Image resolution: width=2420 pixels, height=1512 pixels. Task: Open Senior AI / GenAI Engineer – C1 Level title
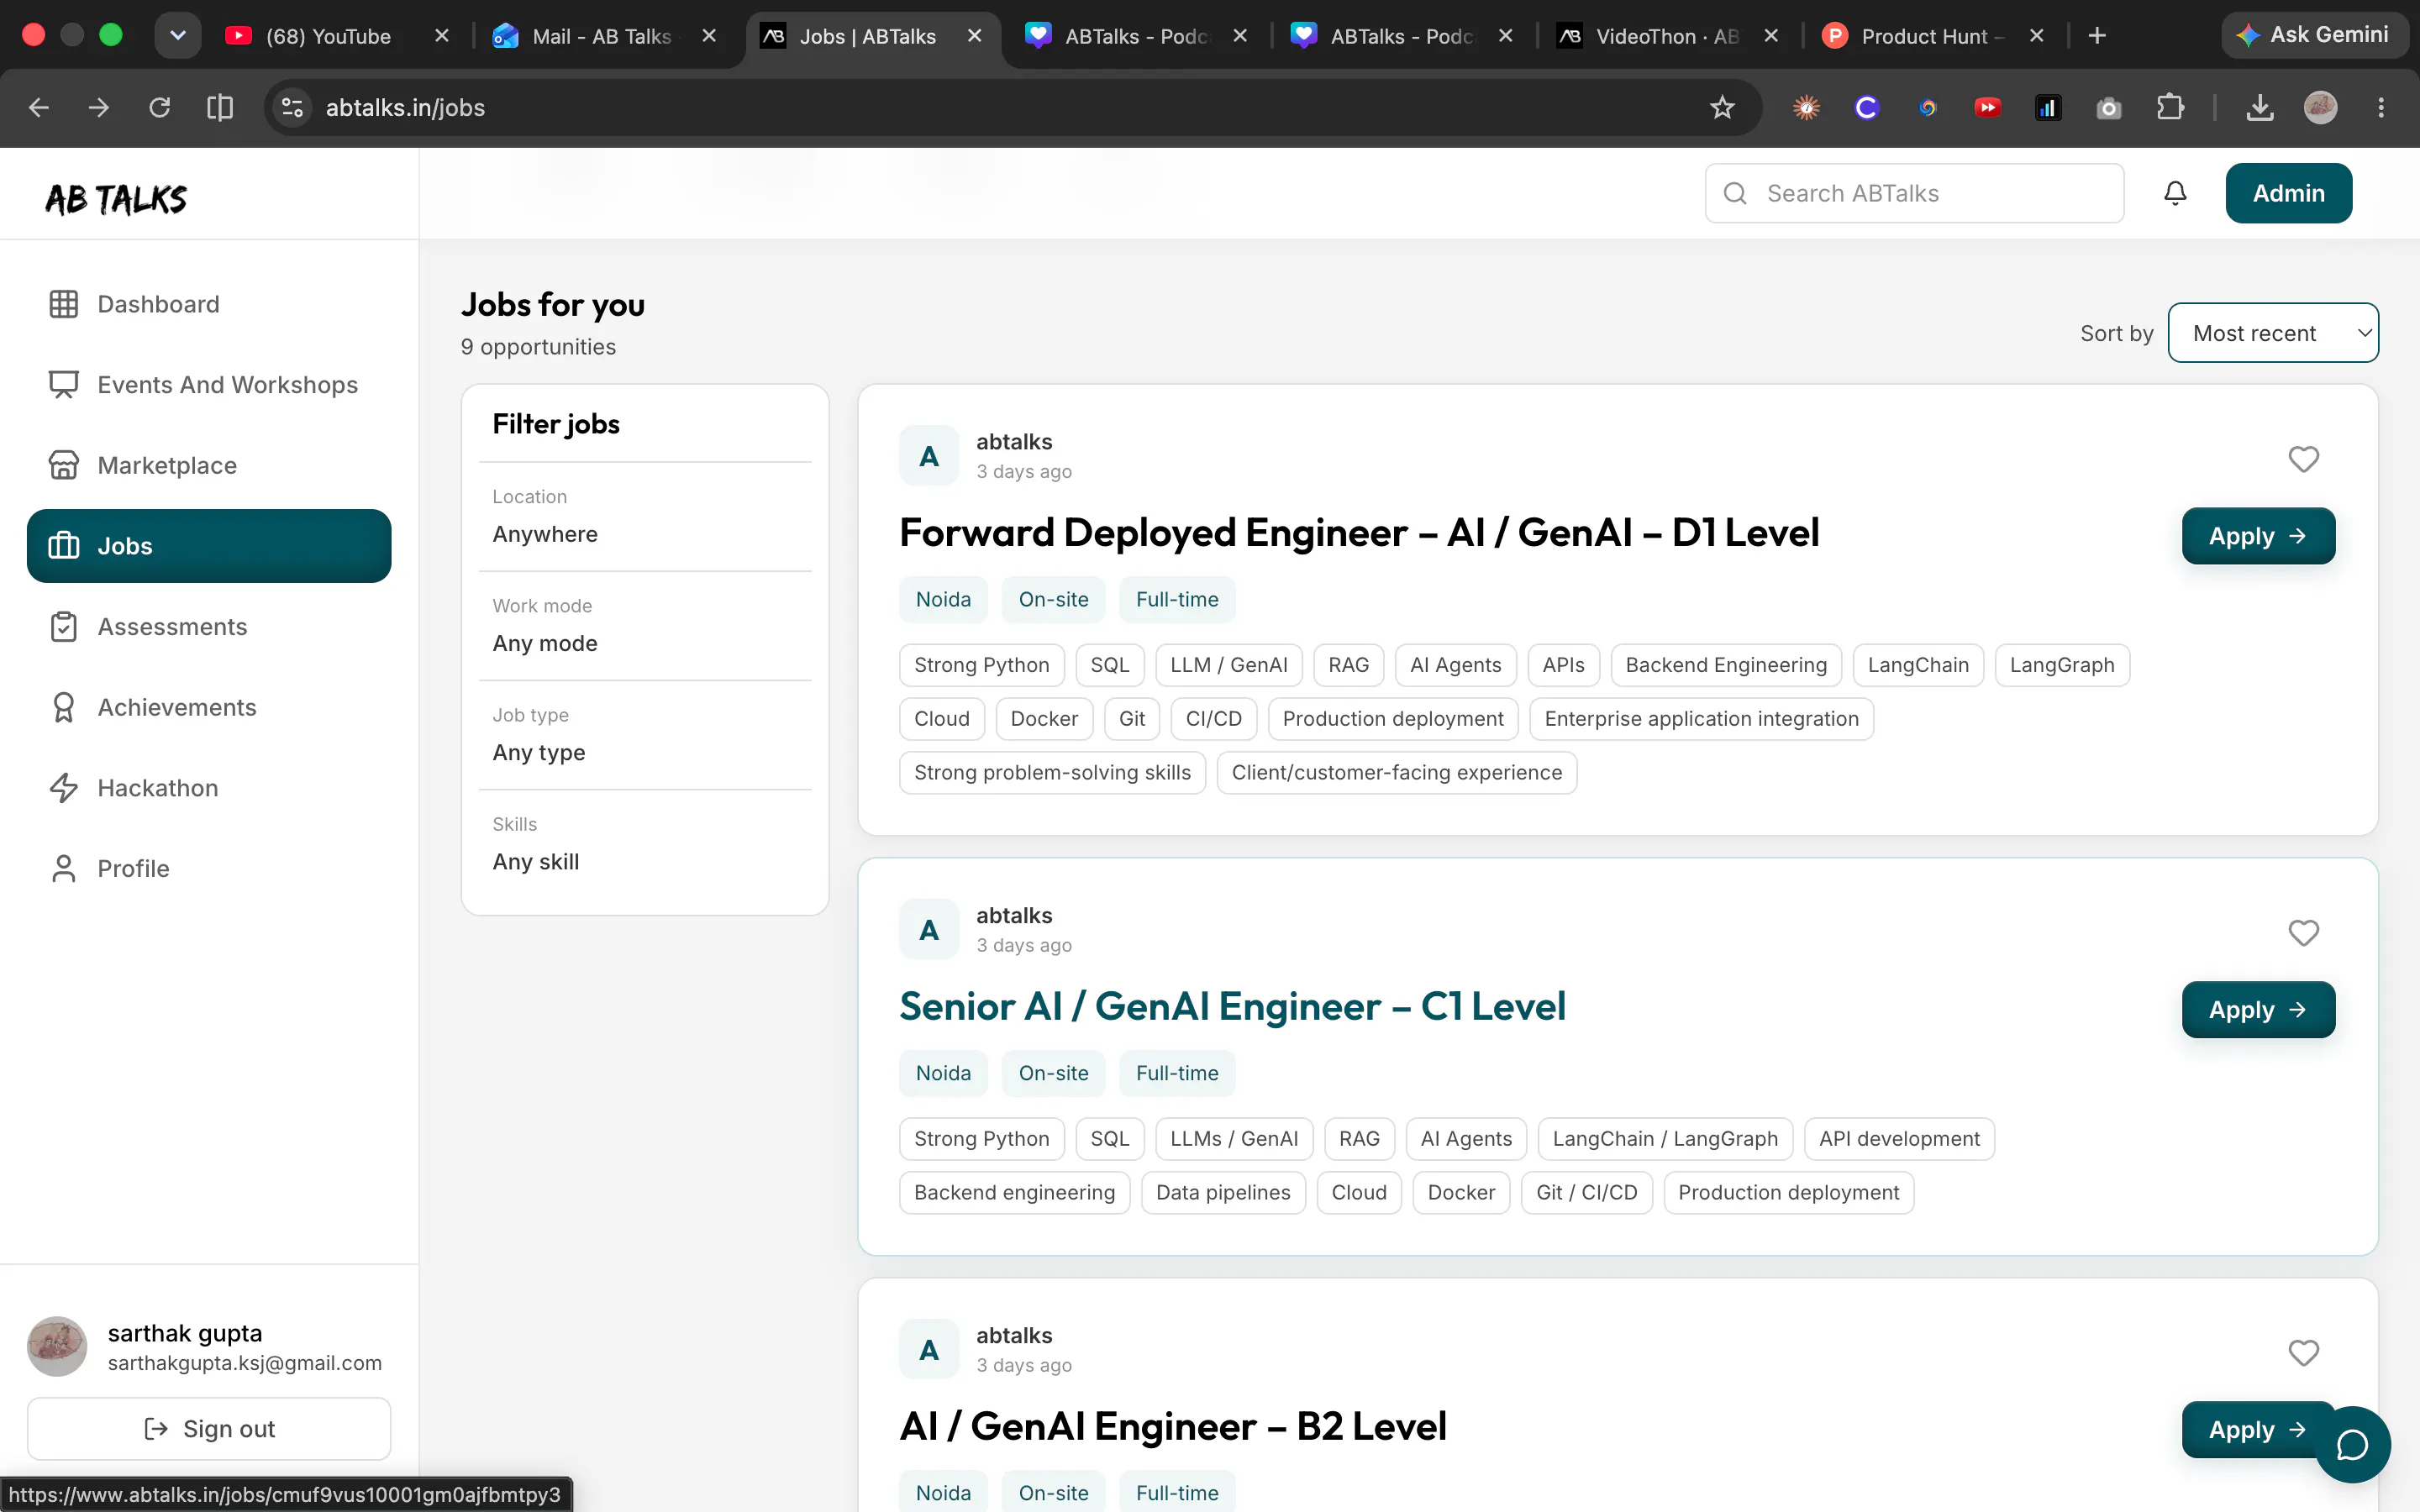[x=1232, y=1006]
